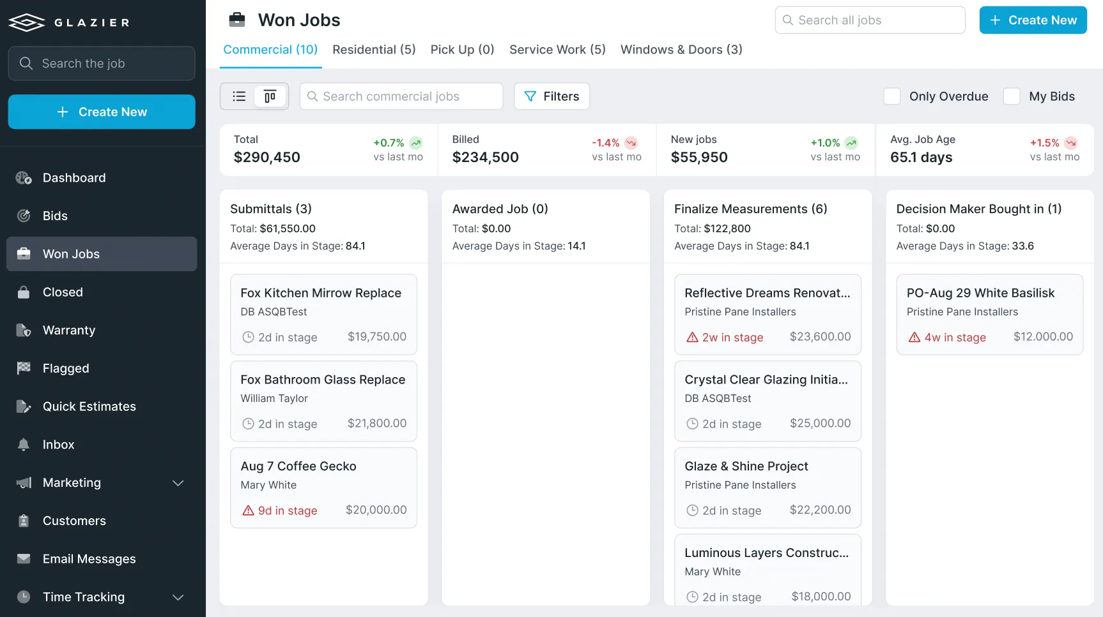Switch to Service Work (5) tab

[x=557, y=50]
